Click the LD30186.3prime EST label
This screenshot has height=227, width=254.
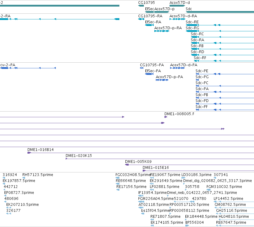pos(196,175)
